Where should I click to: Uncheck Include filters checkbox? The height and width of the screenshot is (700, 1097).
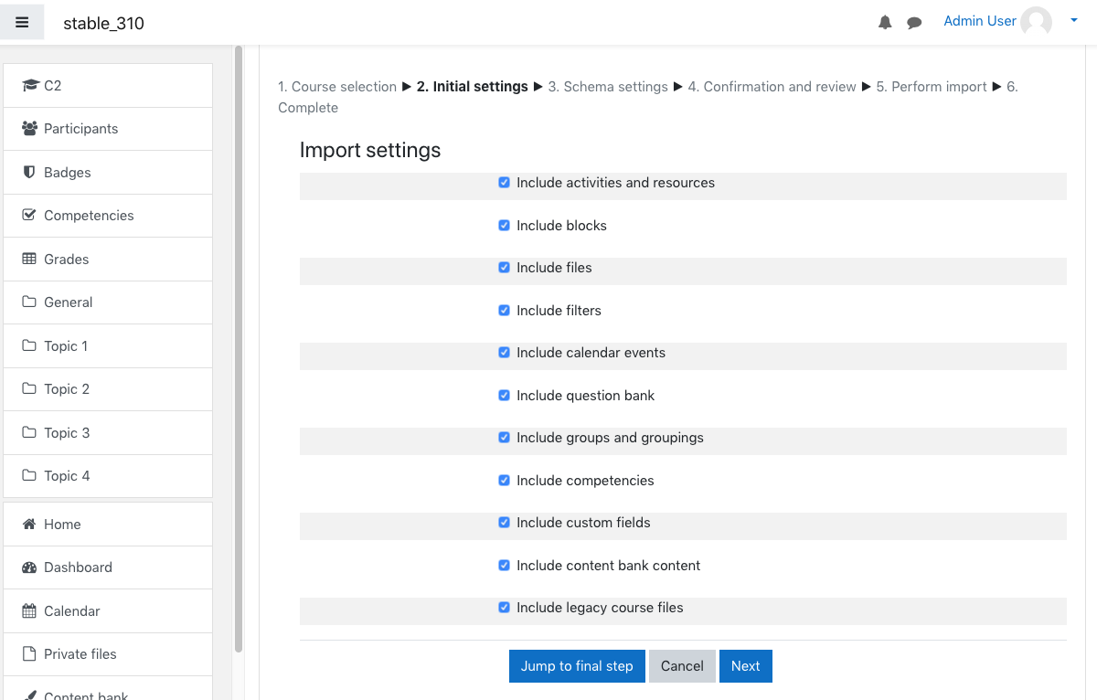tap(504, 310)
